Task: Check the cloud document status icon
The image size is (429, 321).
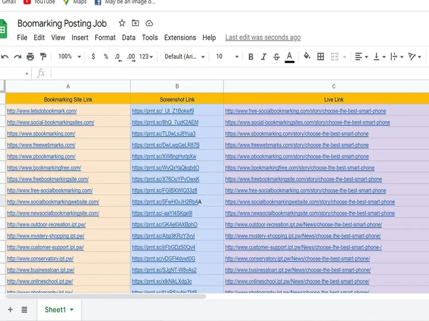Action: point(149,23)
